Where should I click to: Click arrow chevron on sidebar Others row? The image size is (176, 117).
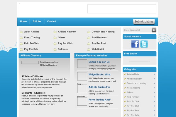coord(155,92)
